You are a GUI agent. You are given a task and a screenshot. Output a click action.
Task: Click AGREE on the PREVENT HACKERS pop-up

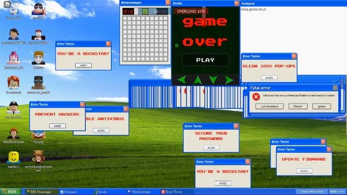click(57, 126)
